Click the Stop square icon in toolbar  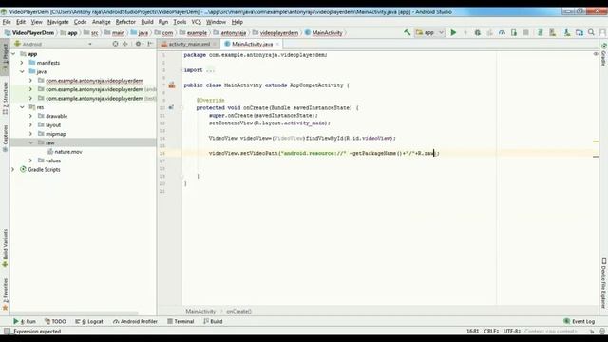pos(525,33)
